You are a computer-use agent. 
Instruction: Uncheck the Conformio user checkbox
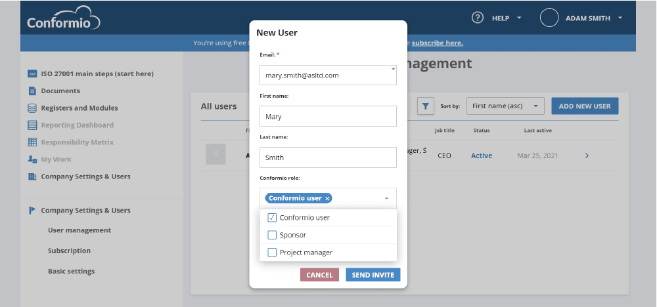pos(272,218)
